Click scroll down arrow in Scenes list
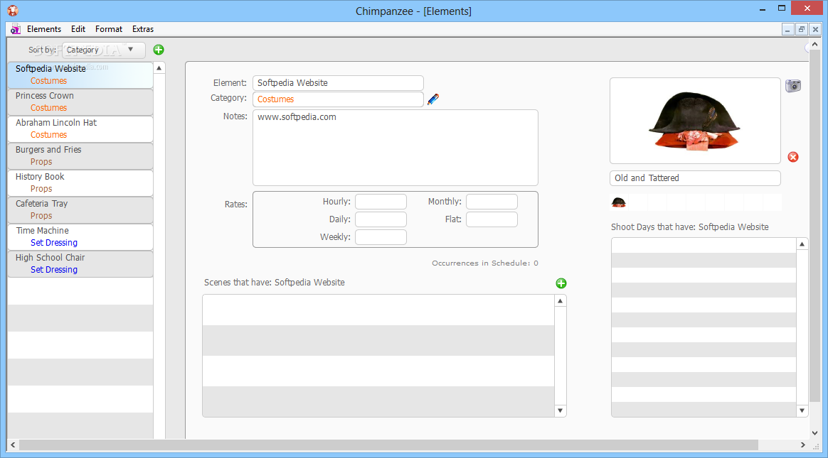This screenshot has width=828, height=458. tap(561, 410)
